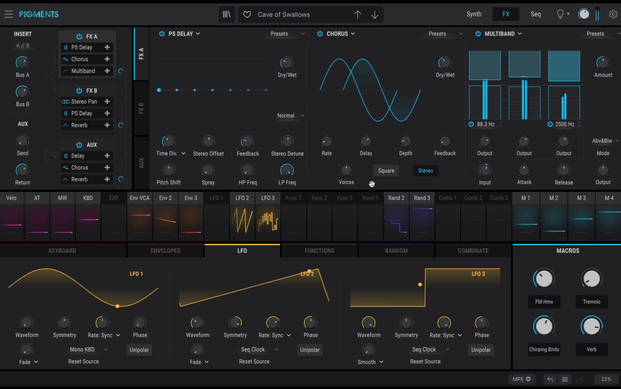Open the ENVELOPES modulation tab
This screenshot has width=621, height=389.
[165, 250]
